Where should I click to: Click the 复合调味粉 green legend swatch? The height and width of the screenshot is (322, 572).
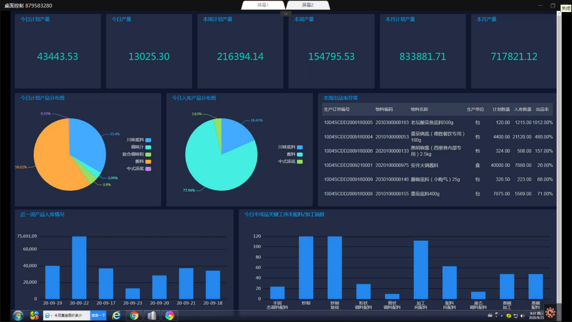148,154
